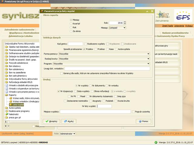Enable the Rozliczone wypłaty checkbox
Screen dimensions: 194x145
[x=85, y=44]
